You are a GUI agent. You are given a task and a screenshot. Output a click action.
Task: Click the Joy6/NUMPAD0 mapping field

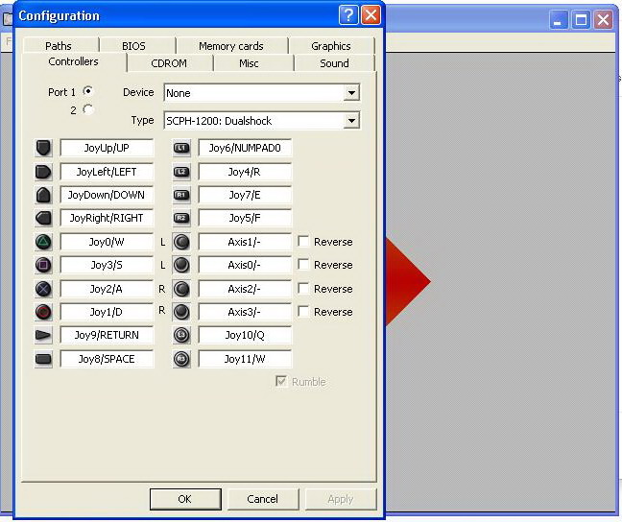(x=245, y=148)
